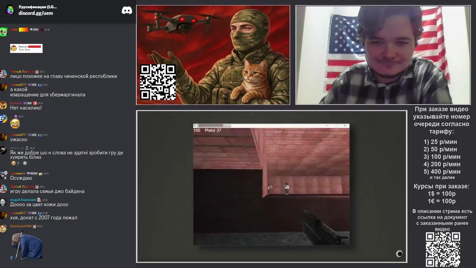The image size is (476, 268).
Task: Select the message 'ужасно'
Action: (x=19, y=140)
